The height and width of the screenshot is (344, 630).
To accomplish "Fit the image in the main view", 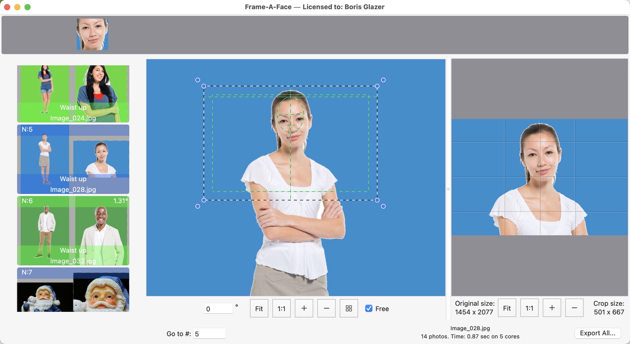I will [x=259, y=308].
